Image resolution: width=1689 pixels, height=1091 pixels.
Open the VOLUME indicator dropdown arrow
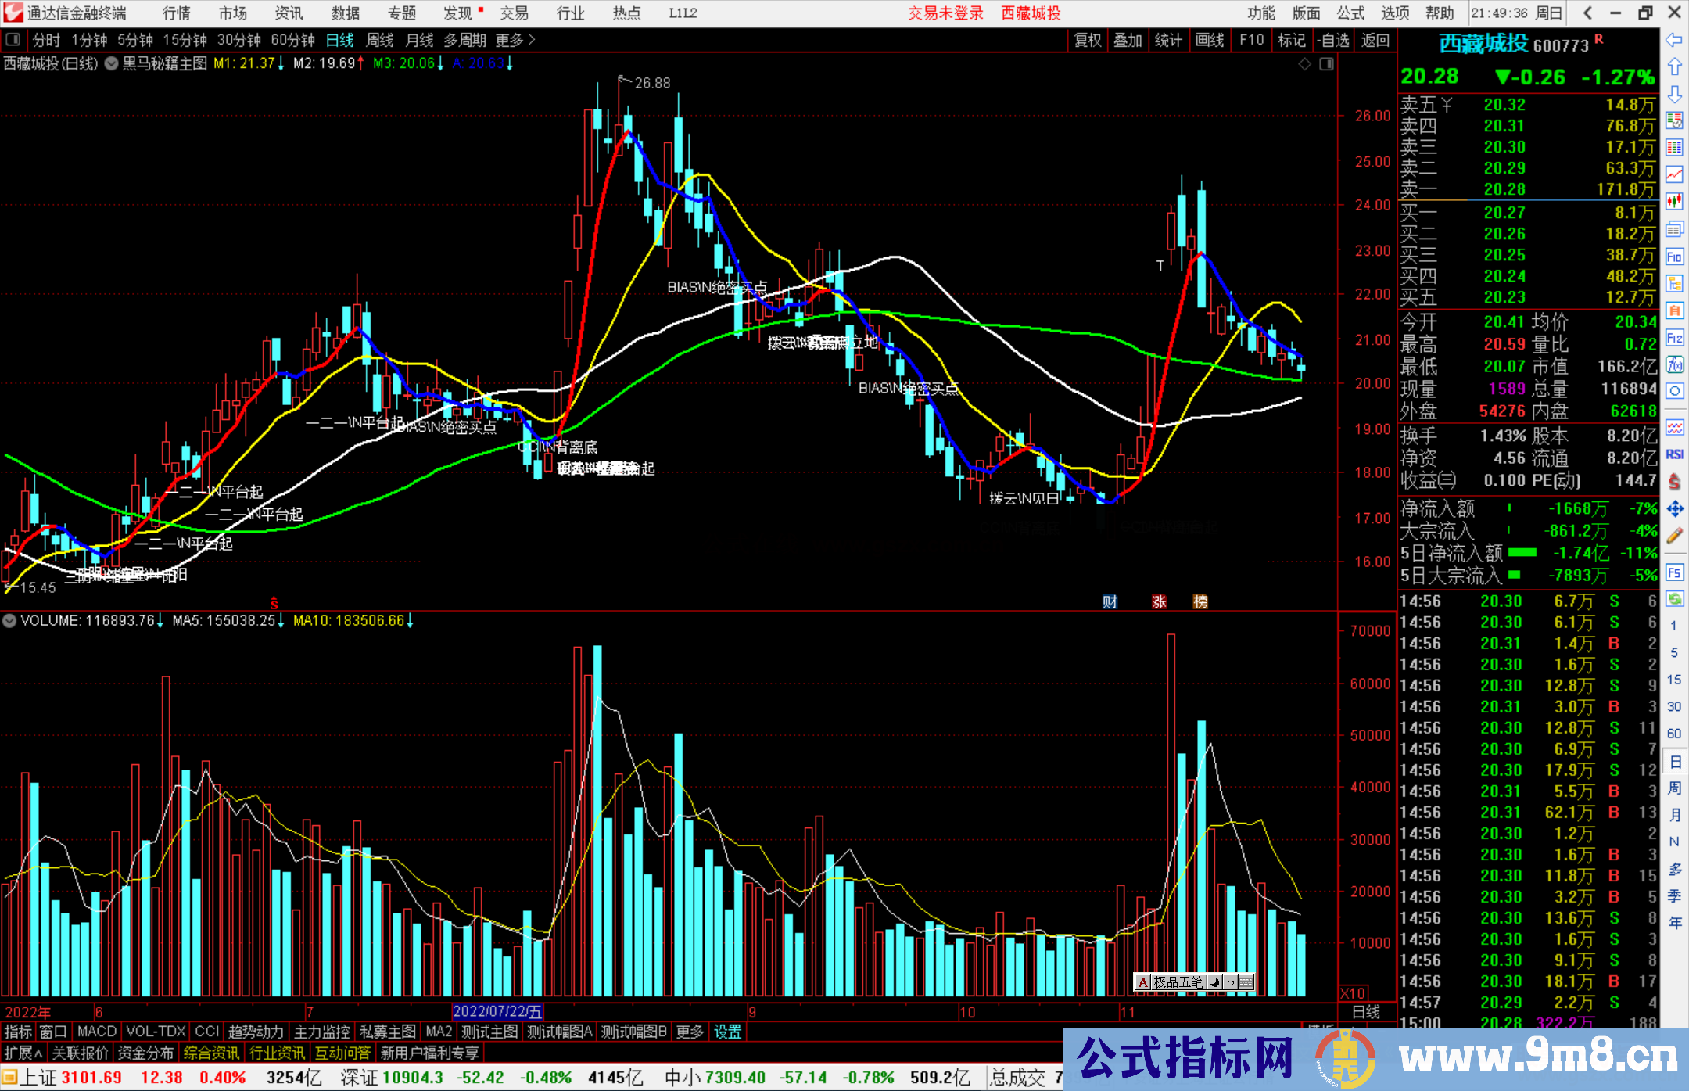pos(9,621)
